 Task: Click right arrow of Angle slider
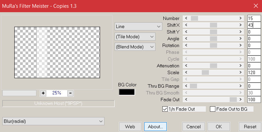point(241,39)
